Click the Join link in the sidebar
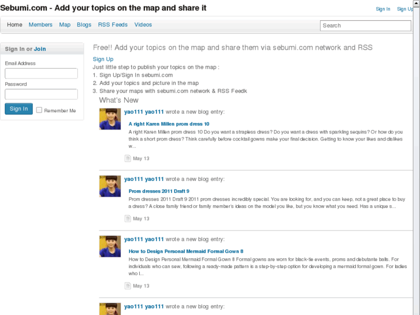Image resolution: width=420 pixels, height=315 pixels. [40, 49]
